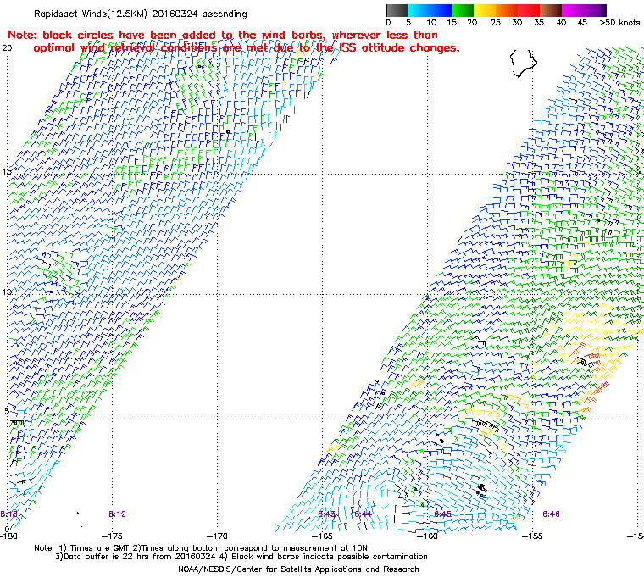The height and width of the screenshot is (583, 644).
Task: Click the latitude label '5' on left axis
Action: pos(7,411)
